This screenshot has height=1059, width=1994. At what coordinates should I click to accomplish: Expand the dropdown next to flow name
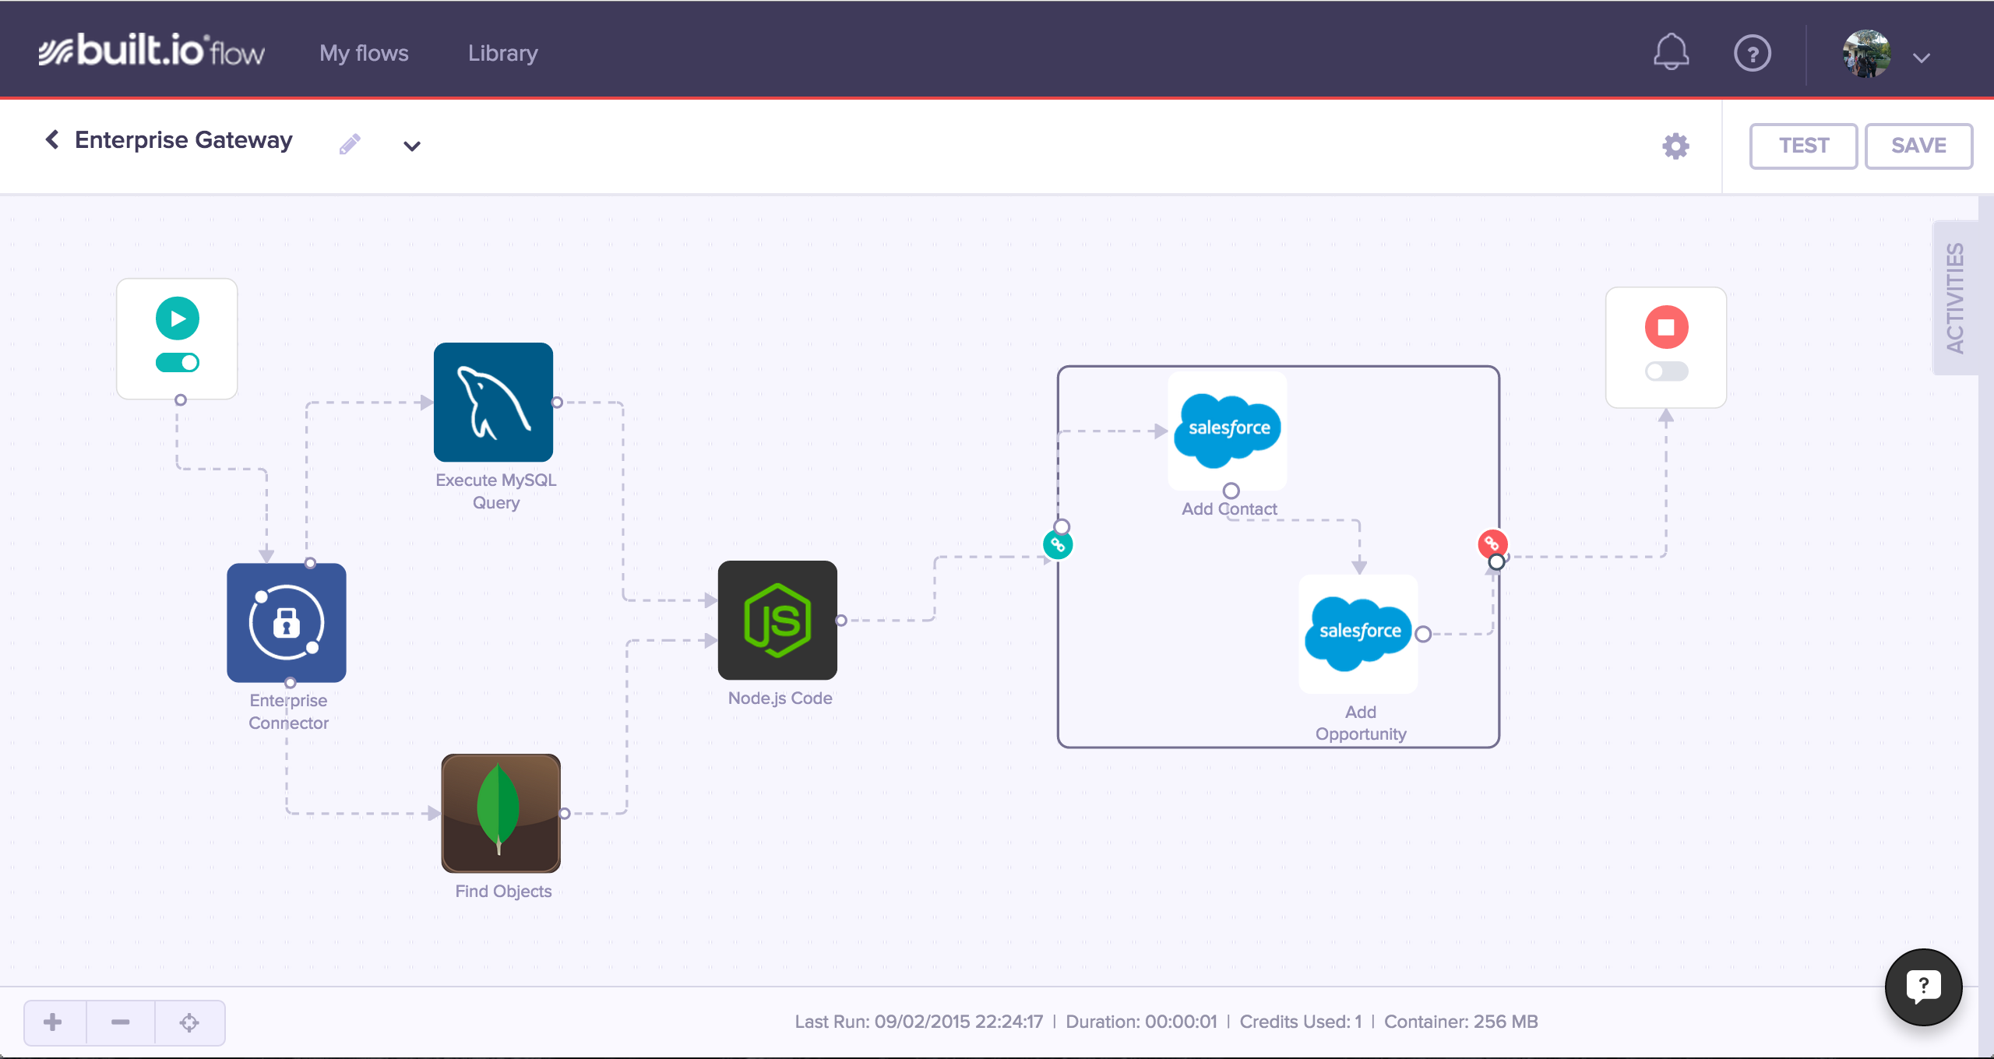click(412, 146)
